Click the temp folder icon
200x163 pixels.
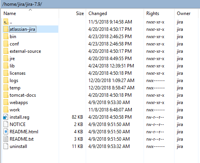6,88
